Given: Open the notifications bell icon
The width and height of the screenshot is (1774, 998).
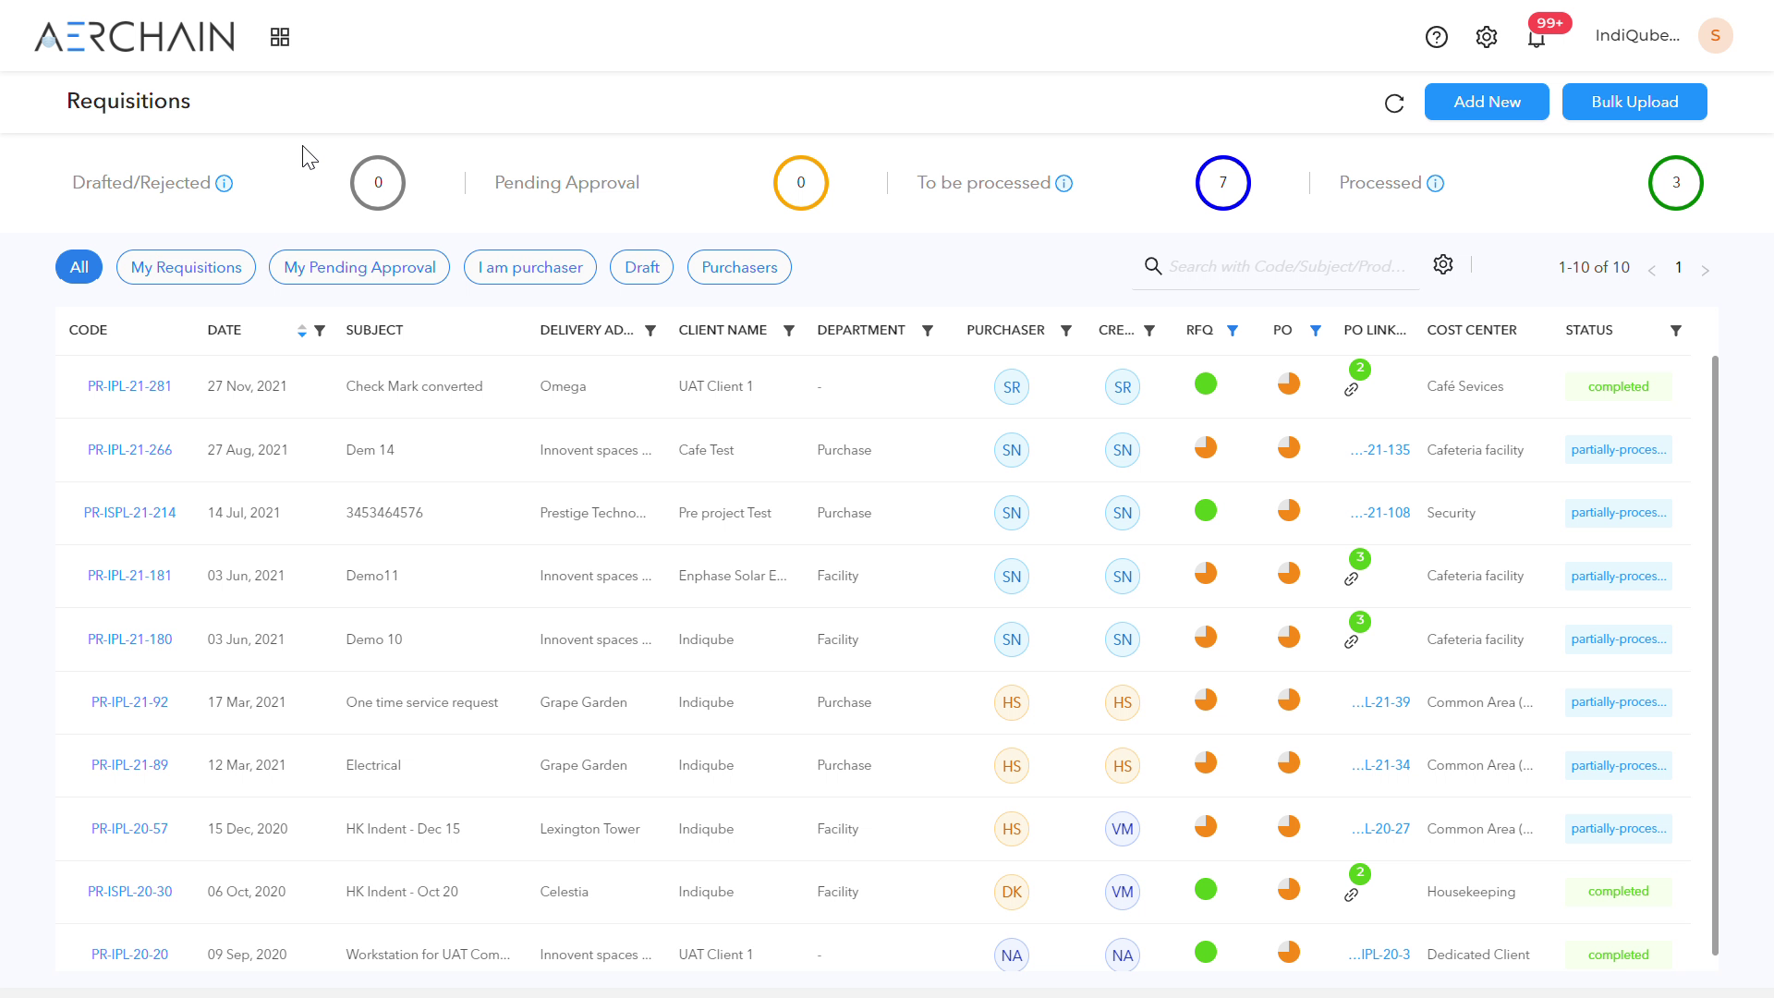Looking at the screenshot, I should pyautogui.click(x=1536, y=39).
